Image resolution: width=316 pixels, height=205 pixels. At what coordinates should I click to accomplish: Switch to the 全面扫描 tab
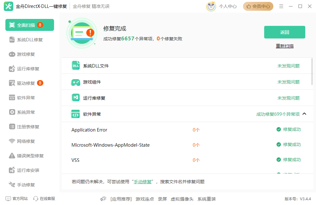click(29, 25)
